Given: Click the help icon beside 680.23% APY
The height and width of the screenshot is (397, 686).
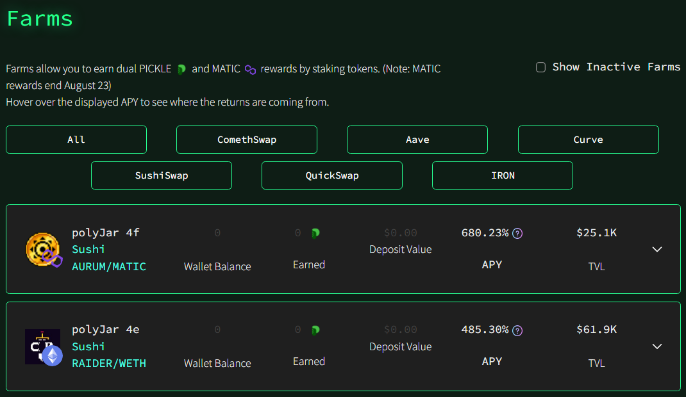Looking at the screenshot, I should 517,234.
